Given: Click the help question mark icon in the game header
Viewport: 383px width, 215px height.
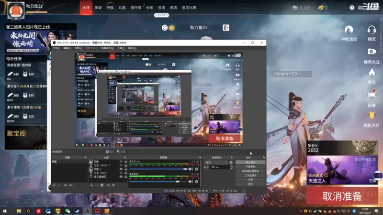Looking at the screenshot, I should [352, 8].
